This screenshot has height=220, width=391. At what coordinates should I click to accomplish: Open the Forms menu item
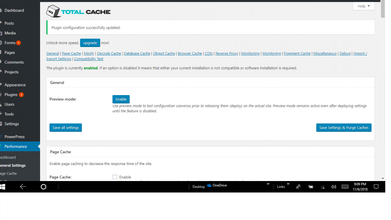click(10, 43)
